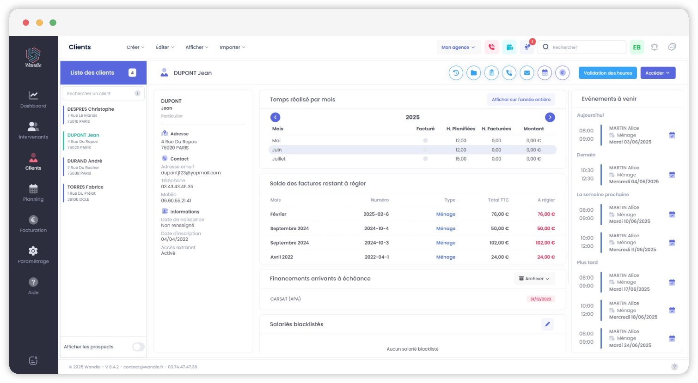Click the round folder documents icon

click(x=473, y=73)
